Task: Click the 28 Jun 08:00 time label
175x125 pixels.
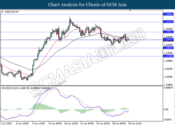Action: [x=119, y=123]
